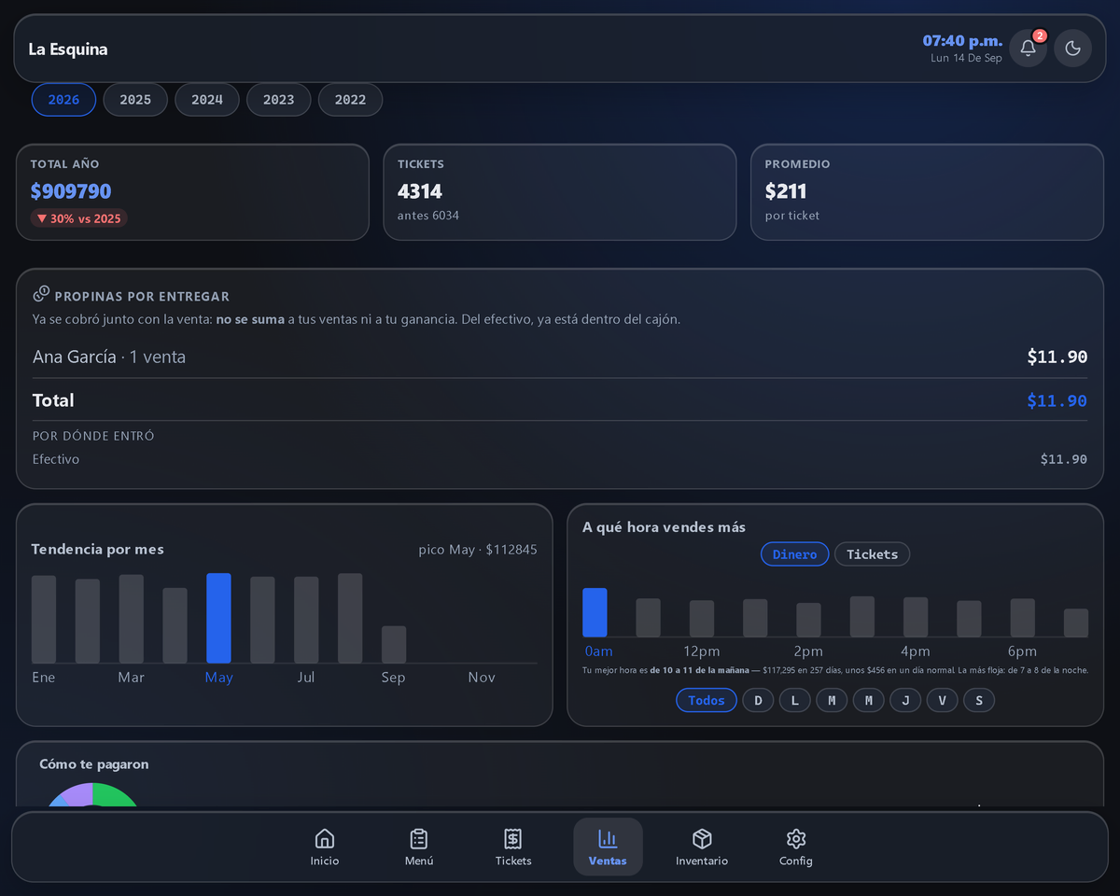Click the 'pico May · $112845' label
This screenshot has height=896, width=1120.
478,550
